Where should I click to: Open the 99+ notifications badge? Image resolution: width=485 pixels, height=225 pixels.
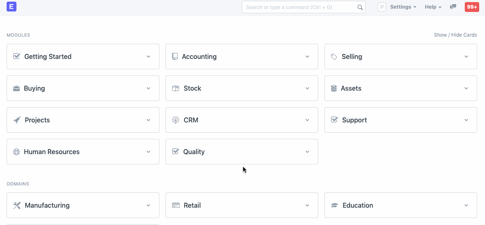tap(472, 7)
